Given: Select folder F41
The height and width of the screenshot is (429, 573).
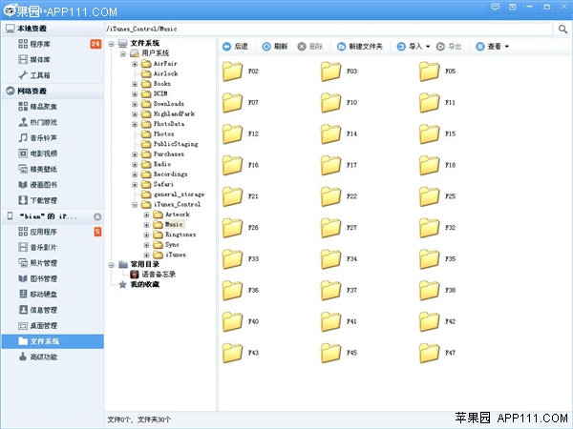Looking at the screenshot, I should tap(339, 322).
